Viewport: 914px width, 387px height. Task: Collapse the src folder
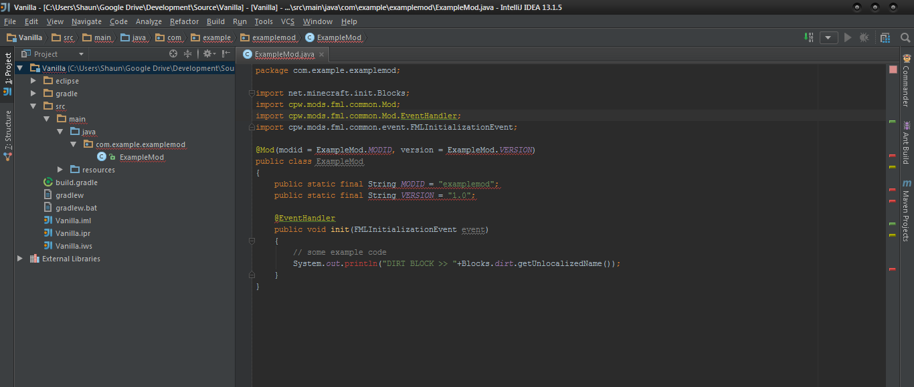tap(33, 106)
